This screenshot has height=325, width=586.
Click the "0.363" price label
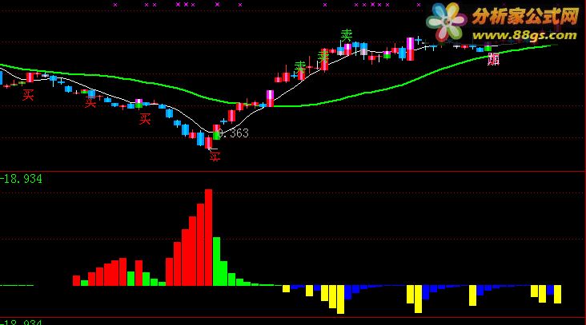click(x=234, y=133)
